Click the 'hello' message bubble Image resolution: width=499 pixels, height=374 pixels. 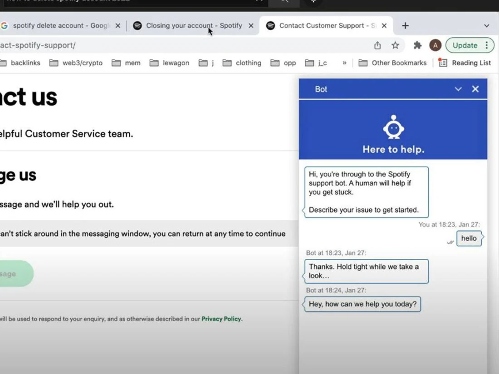coord(469,238)
